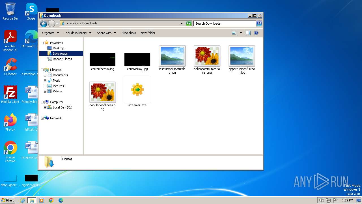Select the CCleaner desktop shortcut

coord(10,67)
